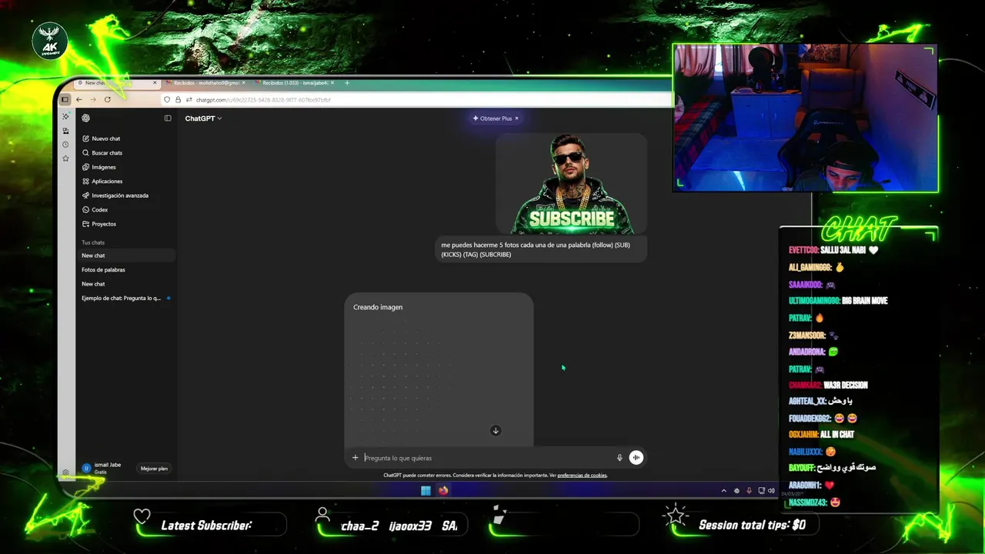985x554 pixels.
Task: Open Proyectos in the sidebar
Action: [x=98, y=224]
